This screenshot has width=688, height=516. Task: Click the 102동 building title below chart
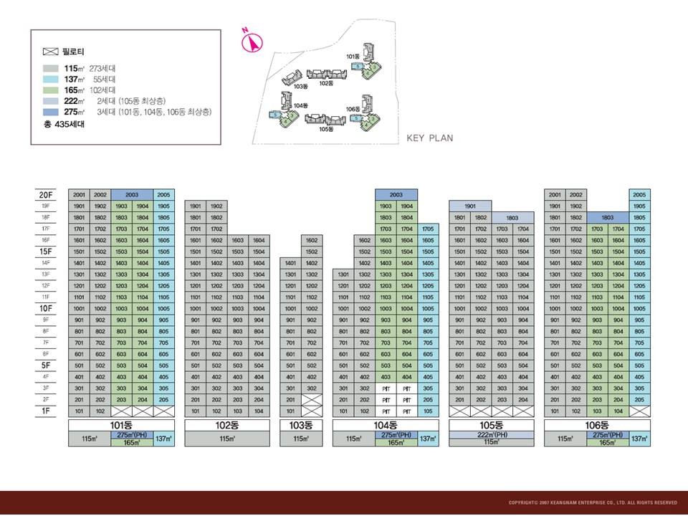click(227, 425)
